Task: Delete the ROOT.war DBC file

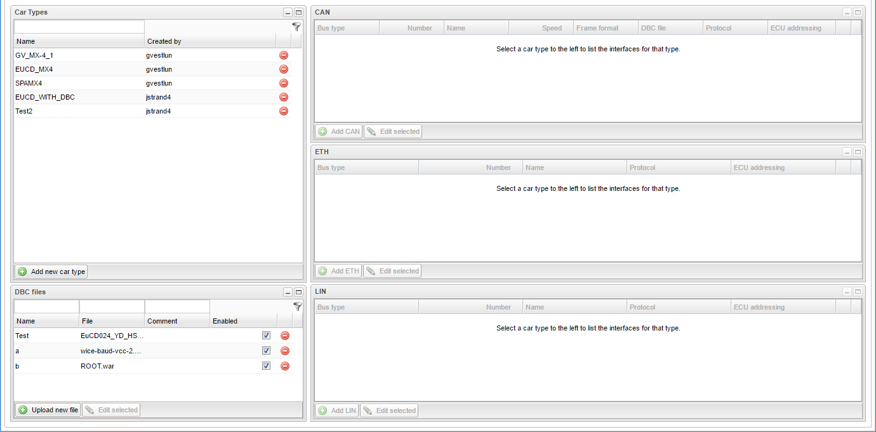Action: click(x=285, y=366)
